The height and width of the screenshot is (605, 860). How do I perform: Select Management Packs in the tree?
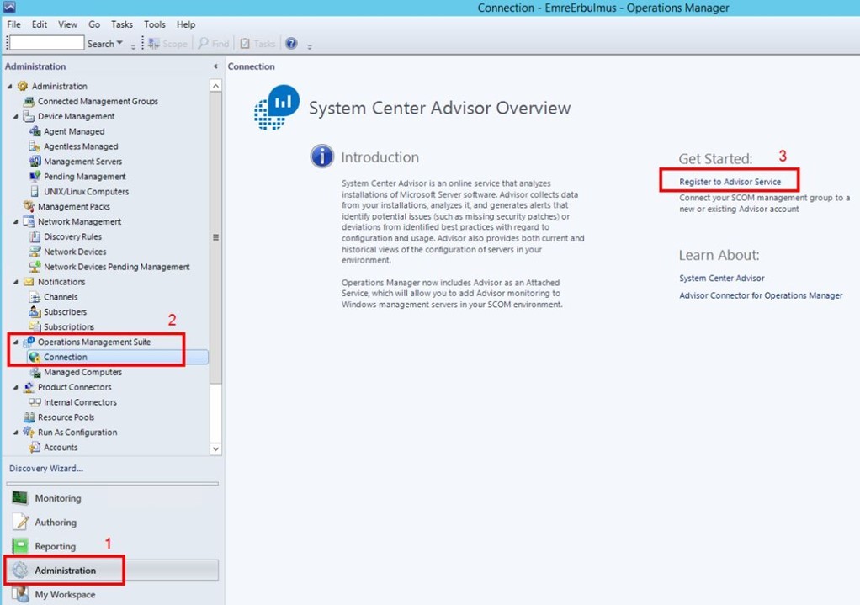pyautogui.click(x=74, y=207)
